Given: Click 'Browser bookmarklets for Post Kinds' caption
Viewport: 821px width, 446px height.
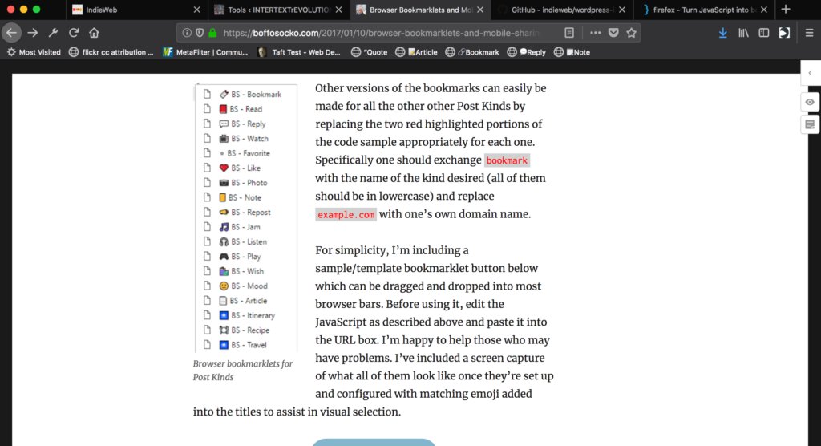Looking at the screenshot, I should [242, 370].
